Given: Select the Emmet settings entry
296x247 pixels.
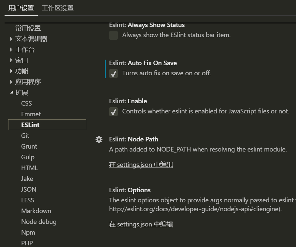Looking at the screenshot, I should point(31,114).
